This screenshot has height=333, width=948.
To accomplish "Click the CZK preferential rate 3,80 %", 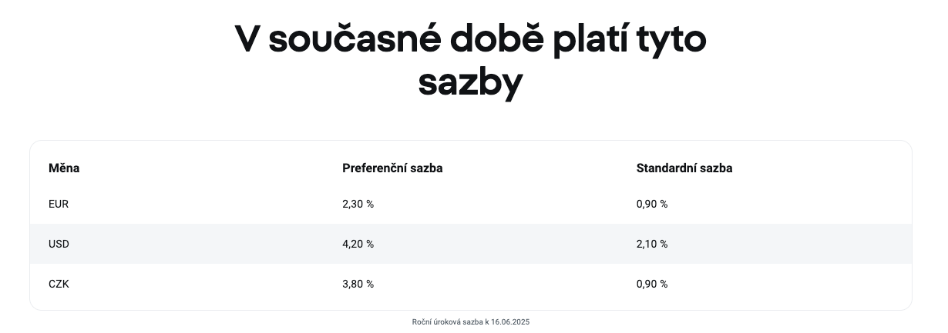I will pos(358,284).
